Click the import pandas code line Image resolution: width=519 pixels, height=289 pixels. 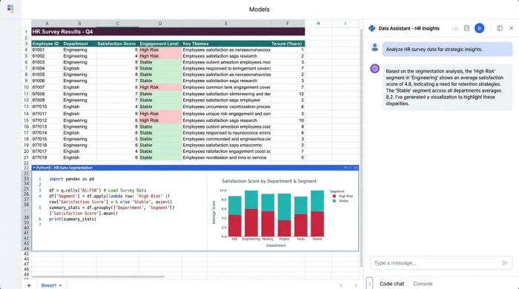[71, 179]
